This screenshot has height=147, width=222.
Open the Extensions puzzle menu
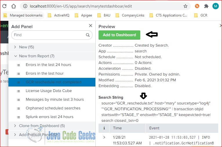click(206, 6)
